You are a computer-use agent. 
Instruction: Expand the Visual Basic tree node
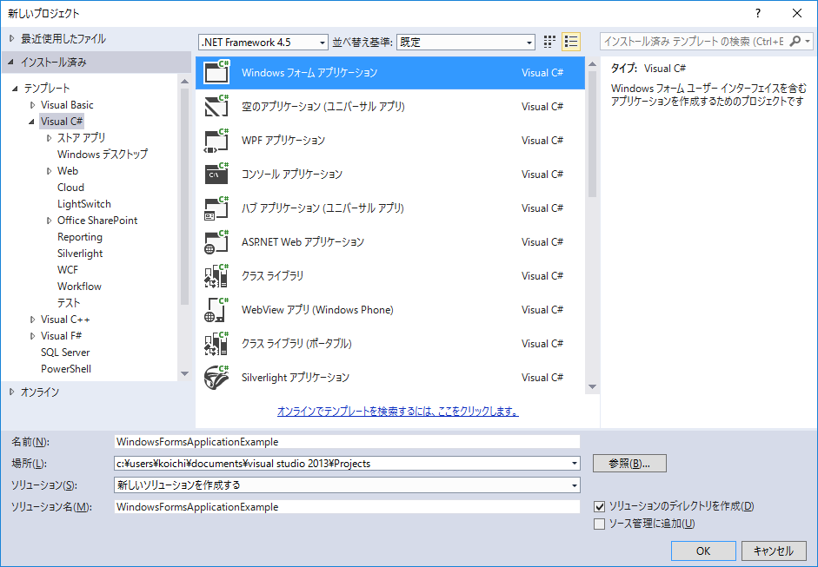pos(32,105)
